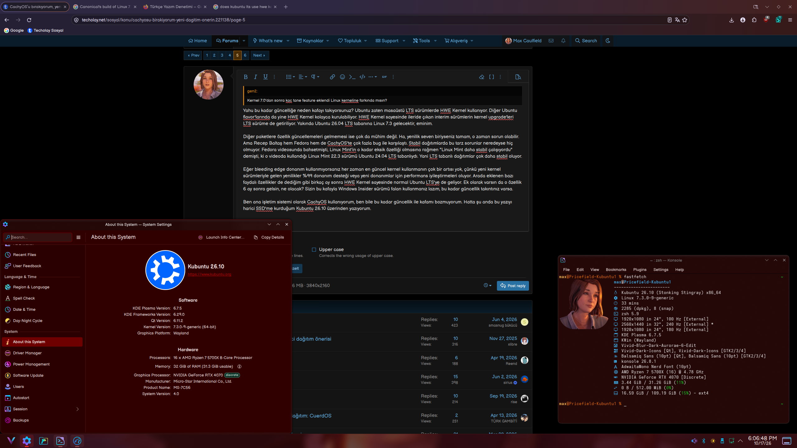Insert code block with angle brackets icon

point(362,77)
